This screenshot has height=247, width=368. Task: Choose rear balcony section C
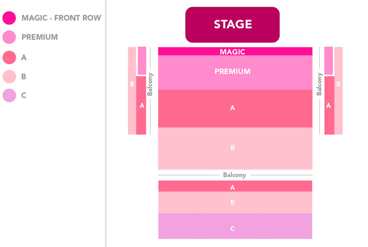pyautogui.click(x=235, y=226)
